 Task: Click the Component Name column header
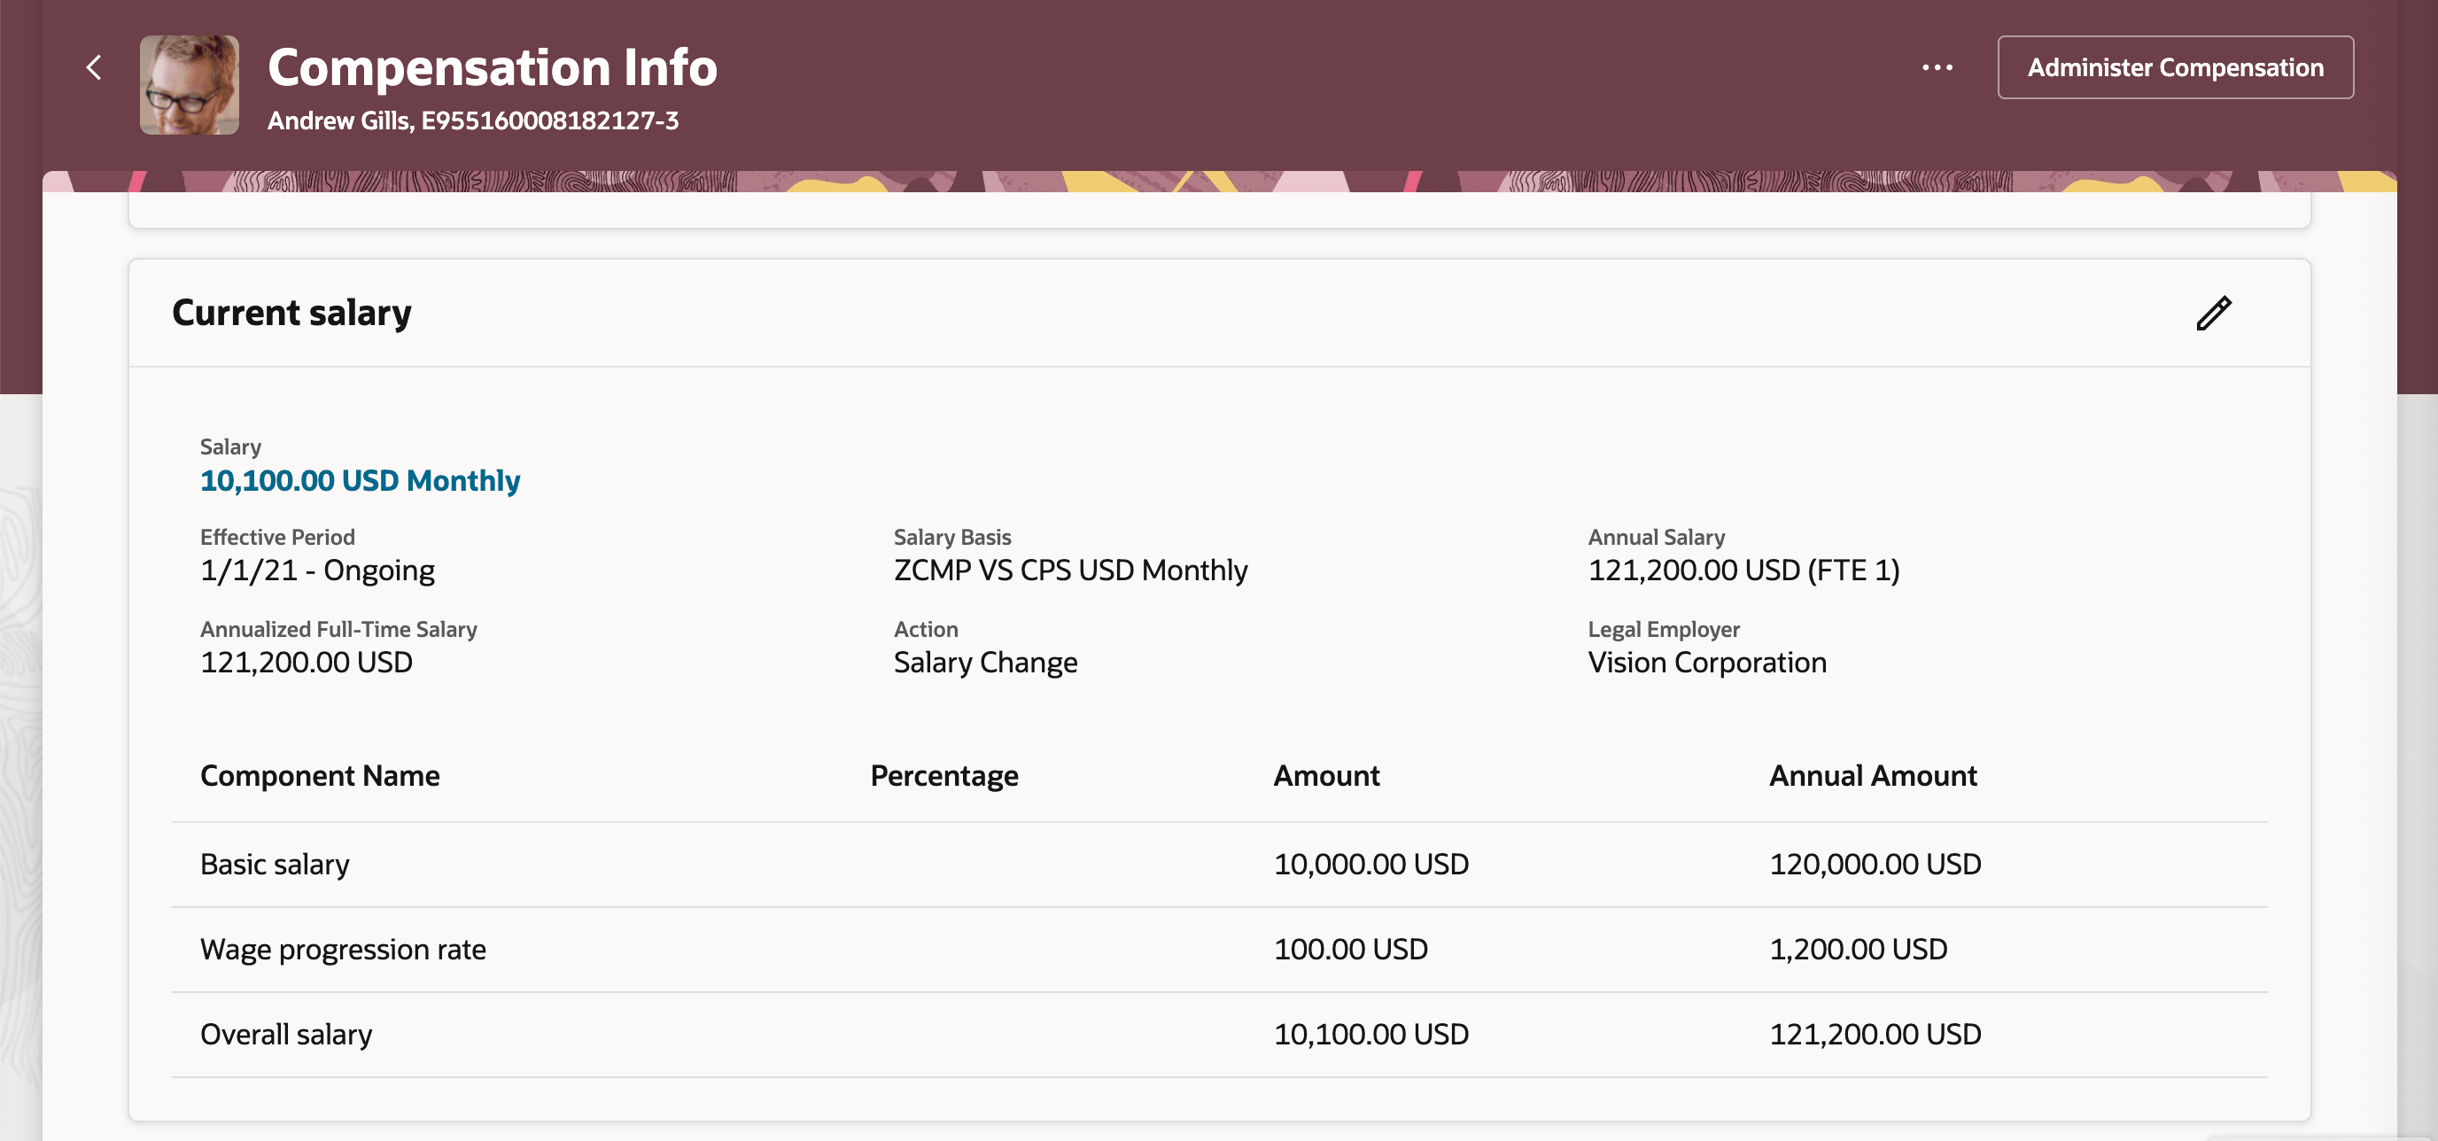[x=319, y=776]
